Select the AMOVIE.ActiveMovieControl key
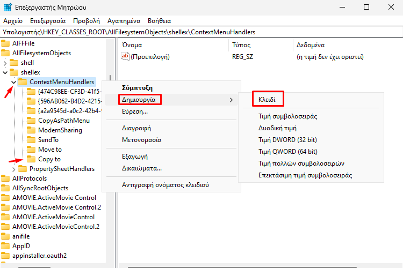 tap(53, 217)
